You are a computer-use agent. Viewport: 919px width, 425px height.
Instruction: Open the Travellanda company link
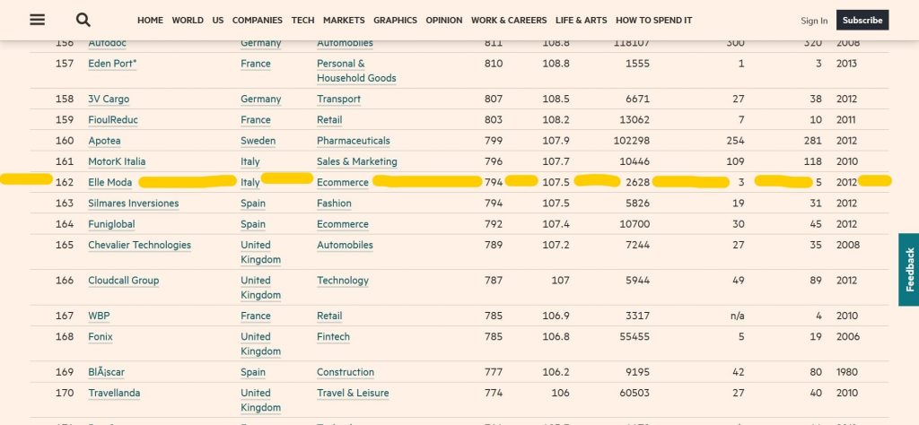click(x=114, y=393)
